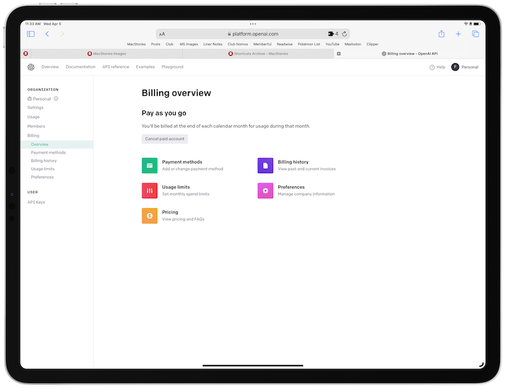Viewport: 506px width, 389px height.
Task: Click the Cancel paid account button
Action: [x=164, y=139]
